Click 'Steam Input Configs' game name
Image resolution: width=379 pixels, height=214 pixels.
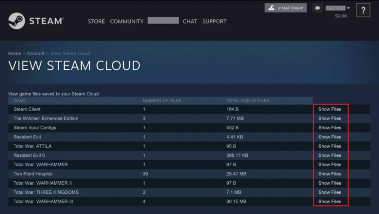tap(35, 128)
